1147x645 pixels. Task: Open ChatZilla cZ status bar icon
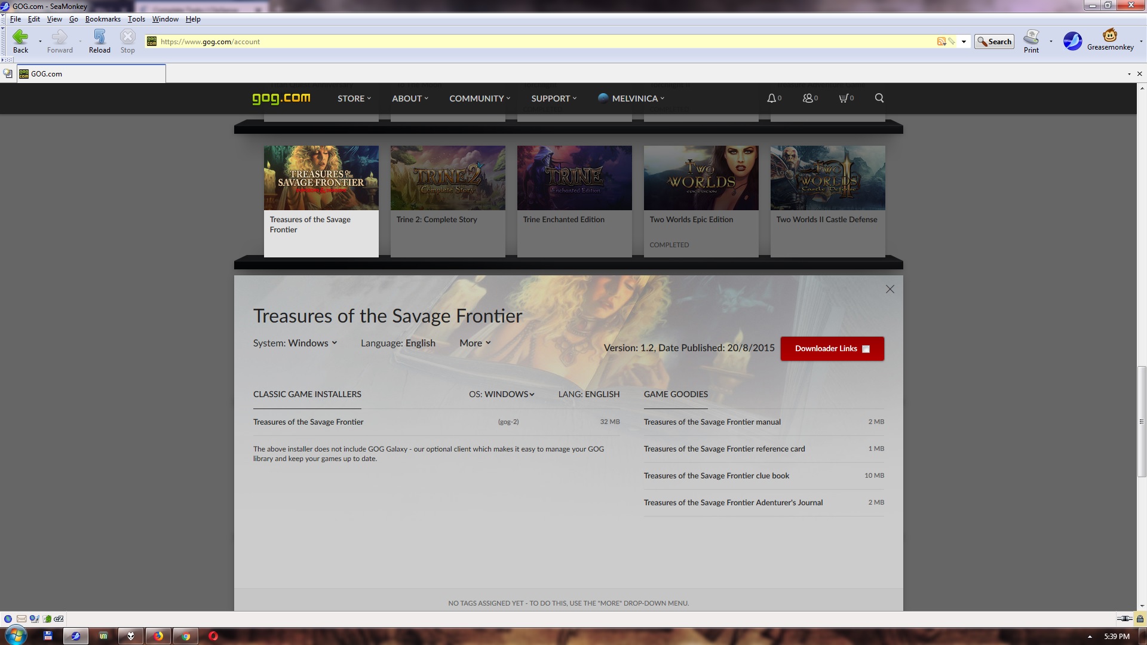[x=59, y=619]
